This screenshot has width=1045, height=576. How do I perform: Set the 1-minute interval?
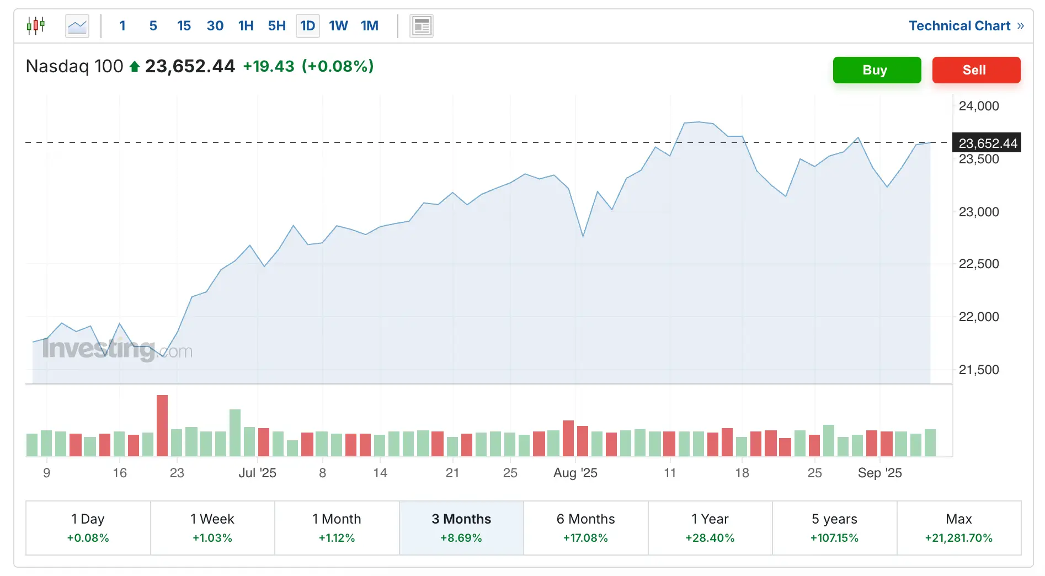coord(122,26)
